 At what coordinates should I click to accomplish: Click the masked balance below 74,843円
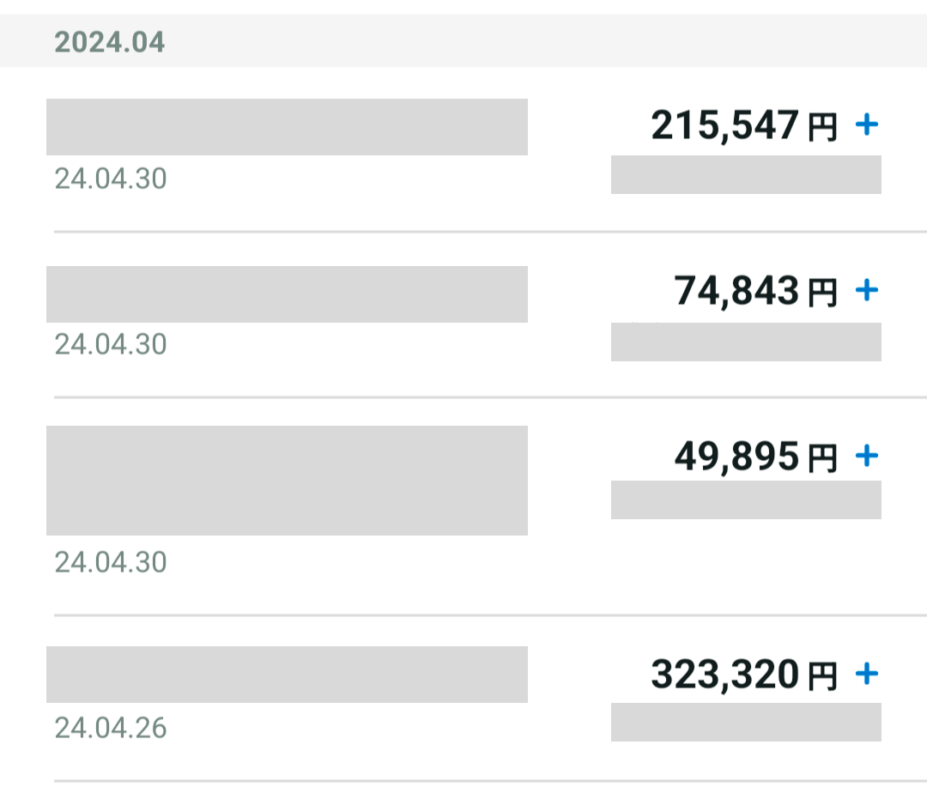(746, 342)
